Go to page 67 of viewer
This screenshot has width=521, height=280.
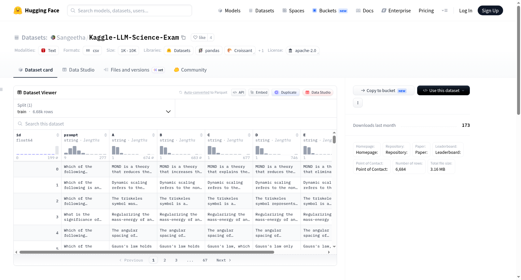coord(205,260)
